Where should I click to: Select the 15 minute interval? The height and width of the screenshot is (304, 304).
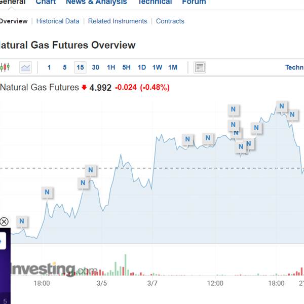click(80, 67)
